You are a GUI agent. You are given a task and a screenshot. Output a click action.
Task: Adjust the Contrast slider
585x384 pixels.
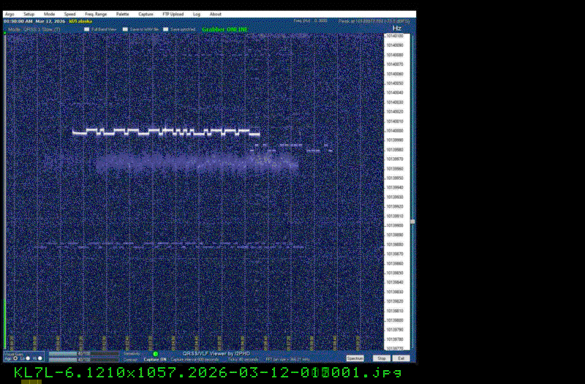coord(83,359)
